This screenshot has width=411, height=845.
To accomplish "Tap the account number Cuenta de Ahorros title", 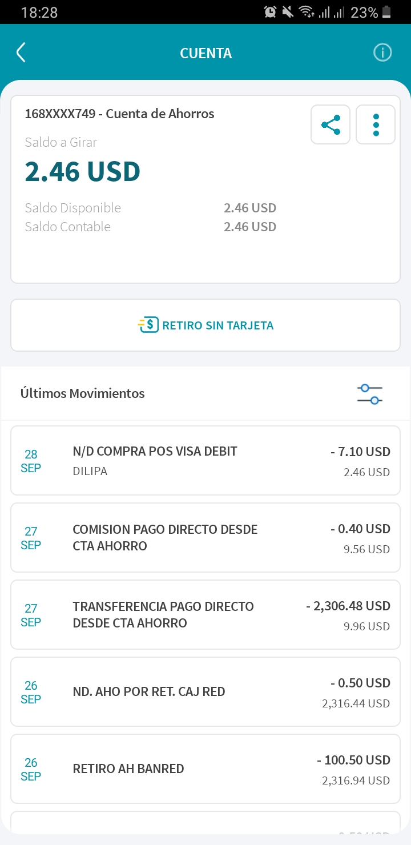I will 119,114.
